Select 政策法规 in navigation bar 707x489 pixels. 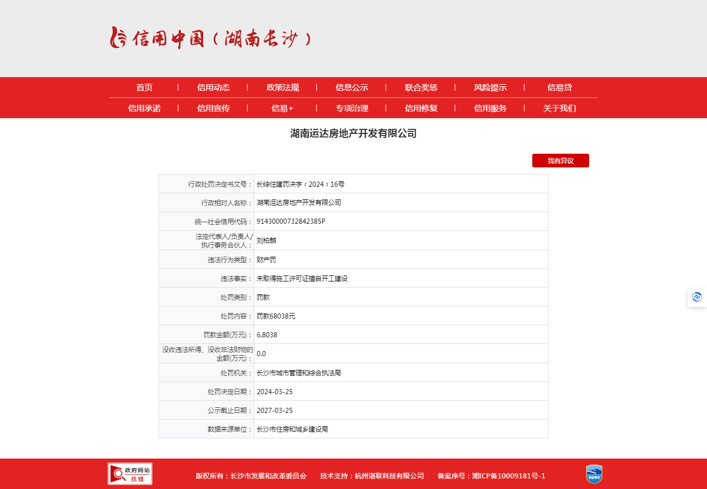(282, 88)
